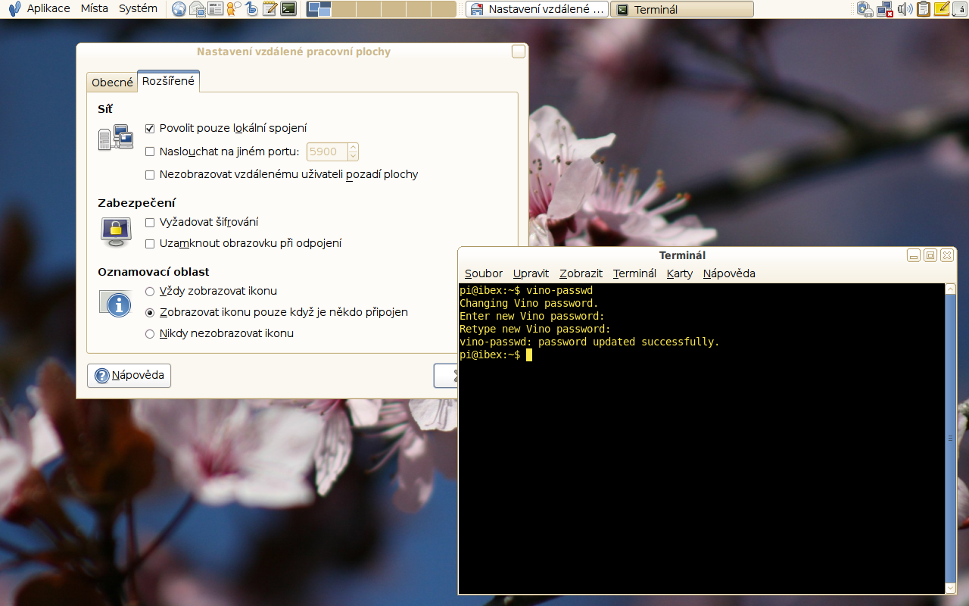This screenshot has width=969, height=606.
Task: Click the power manager battery icon in the tray
Action: point(865,9)
